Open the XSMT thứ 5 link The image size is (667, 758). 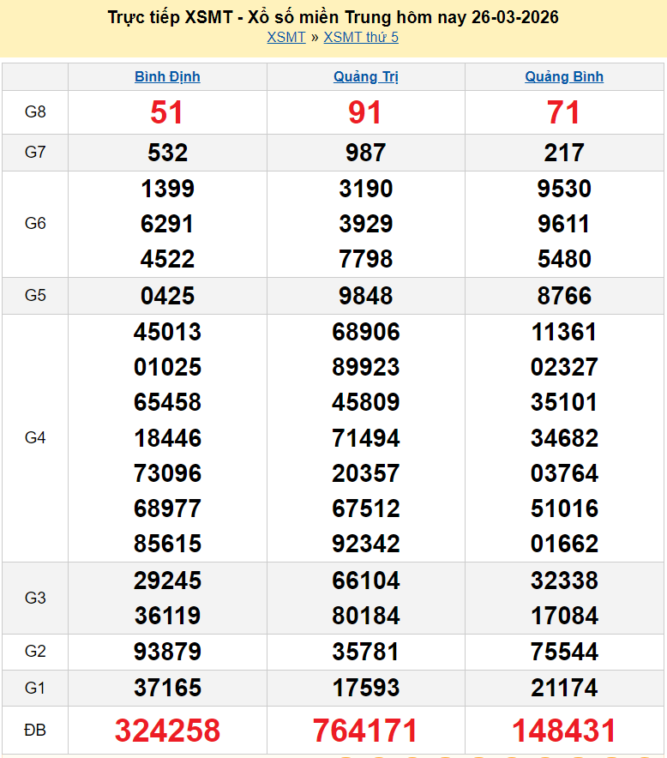point(361,37)
